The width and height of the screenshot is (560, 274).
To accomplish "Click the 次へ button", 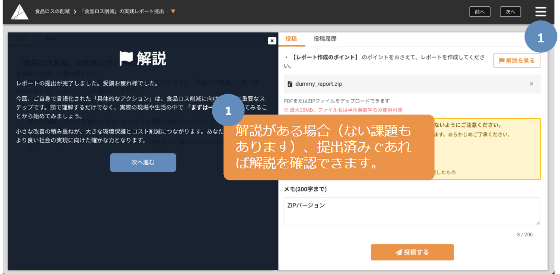I will tap(510, 12).
